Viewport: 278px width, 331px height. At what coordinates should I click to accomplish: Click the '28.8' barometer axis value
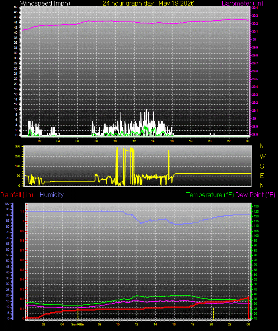255,134
